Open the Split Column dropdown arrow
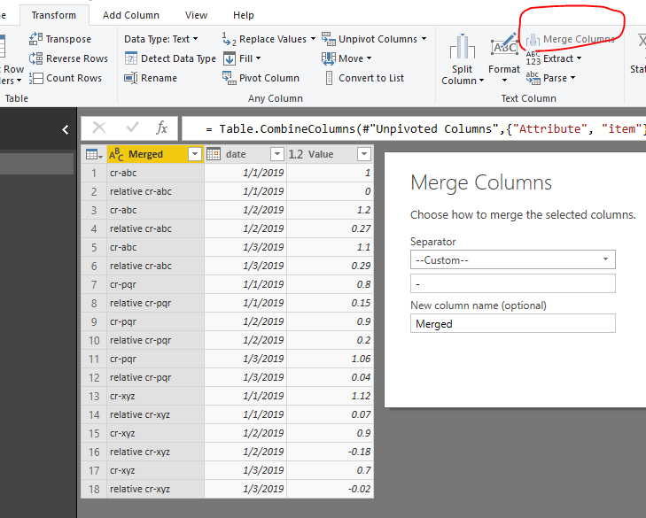 click(481, 81)
